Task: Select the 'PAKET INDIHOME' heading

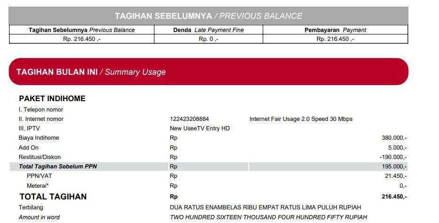Action: tap(52, 98)
